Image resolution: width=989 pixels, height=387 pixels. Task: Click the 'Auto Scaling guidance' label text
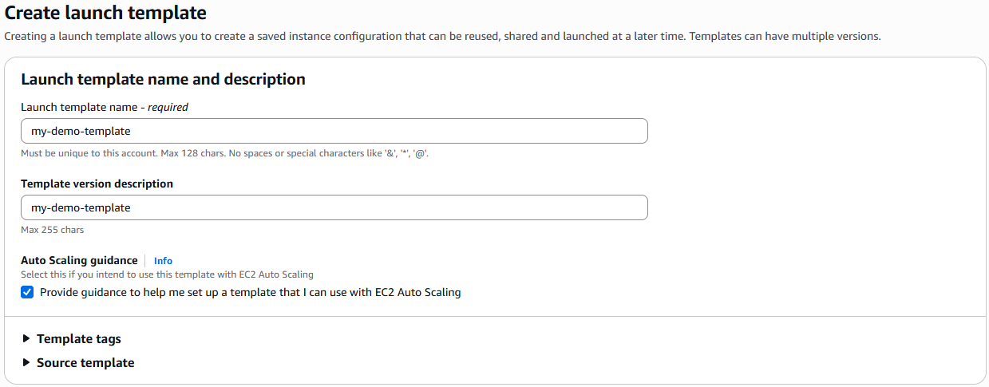(x=79, y=261)
